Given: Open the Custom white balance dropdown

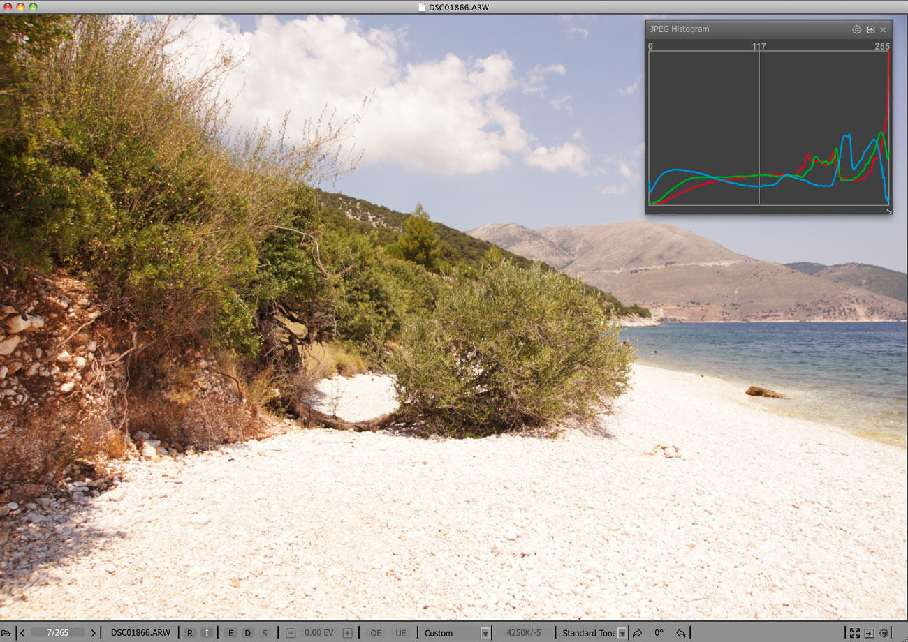Looking at the screenshot, I should (x=485, y=633).
